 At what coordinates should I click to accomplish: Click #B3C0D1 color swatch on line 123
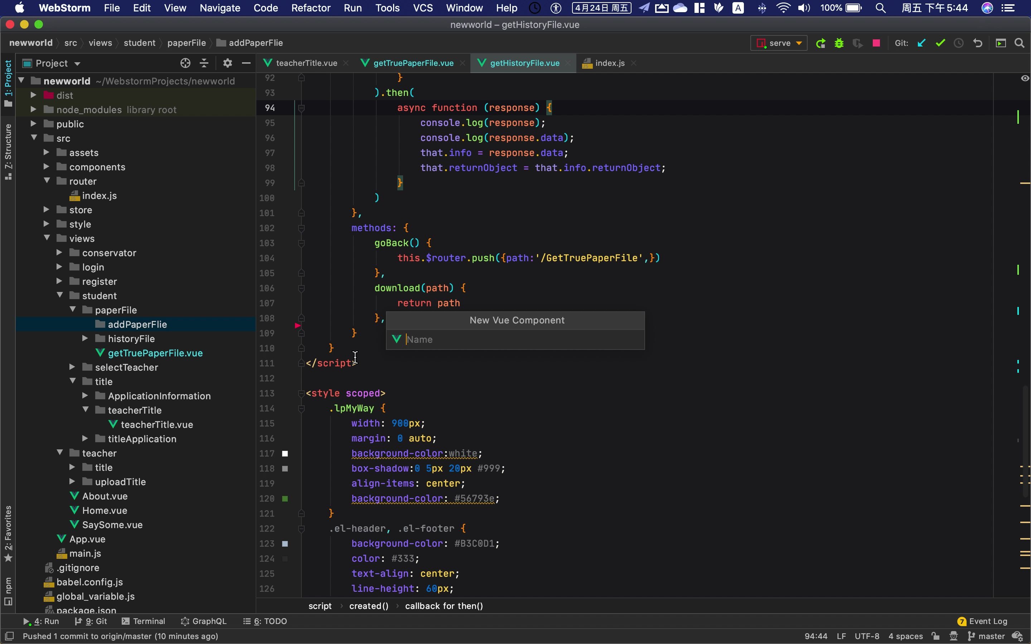pyautogui.click(x=285, y=544)
